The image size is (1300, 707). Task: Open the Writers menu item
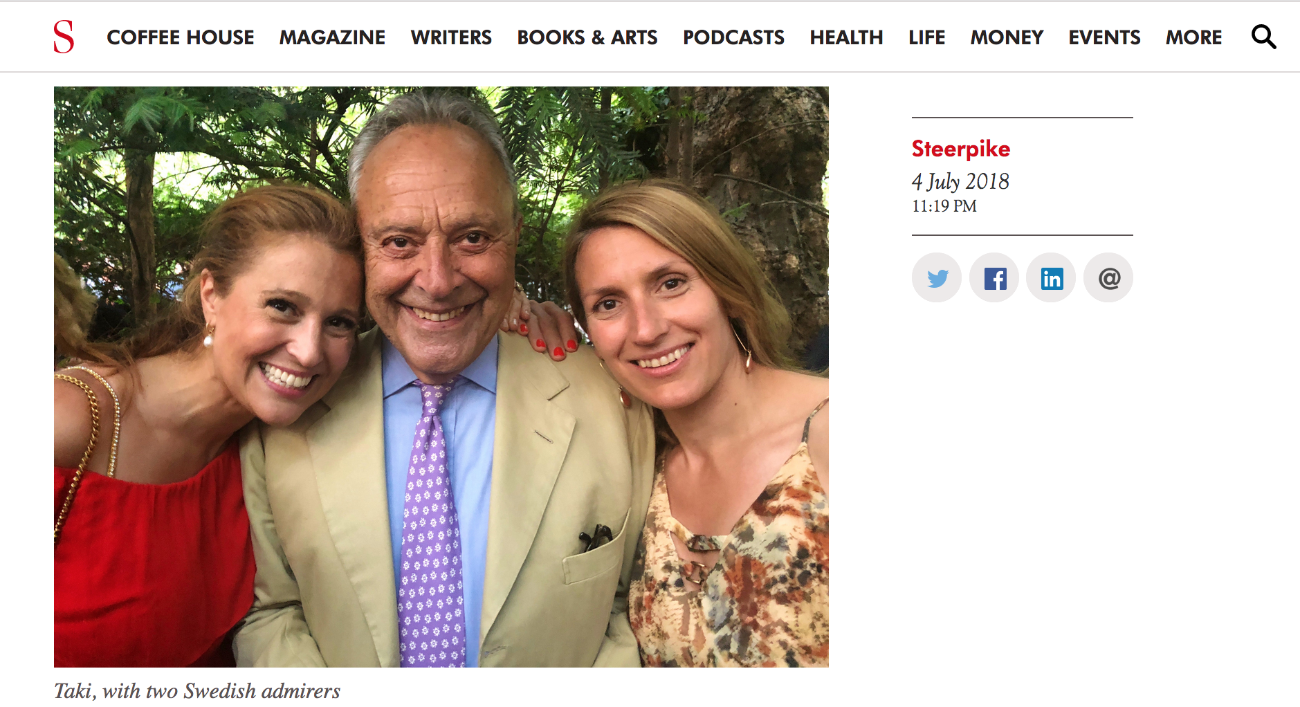(x=451, y=37)
